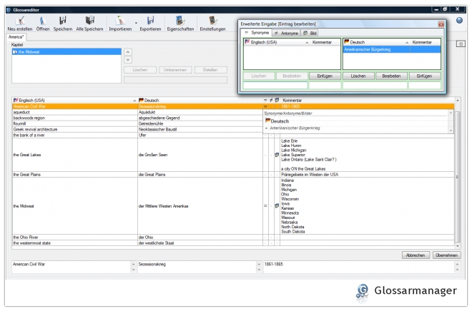The image size is (472, 311).
Task: Click the image icon in the Great Lakes row
Action: pyautogui.click(x=276, y=153)
